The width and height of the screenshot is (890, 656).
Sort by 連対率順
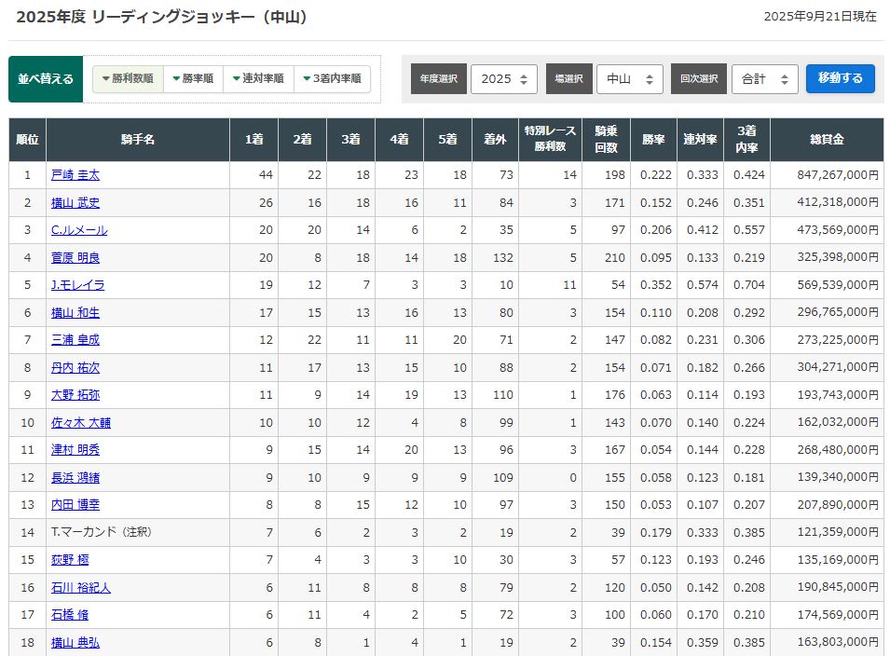click(x=258, y=78)
